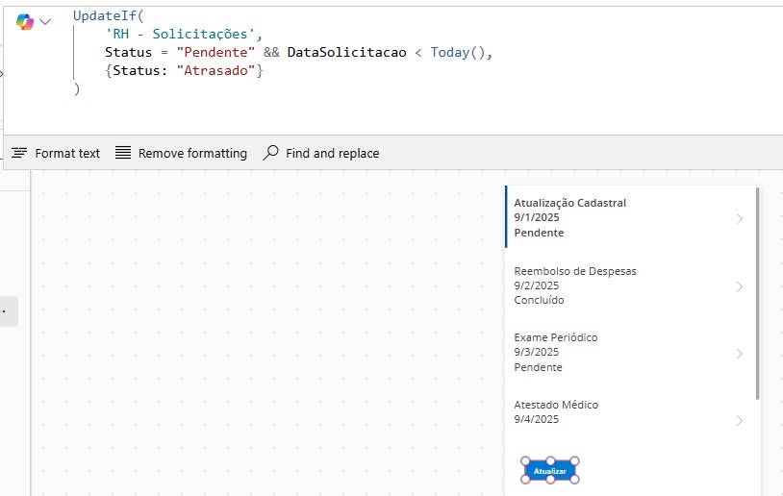
Task: Click the arrow icon on Atestado Médico
Action: click(x=739, y=420)
